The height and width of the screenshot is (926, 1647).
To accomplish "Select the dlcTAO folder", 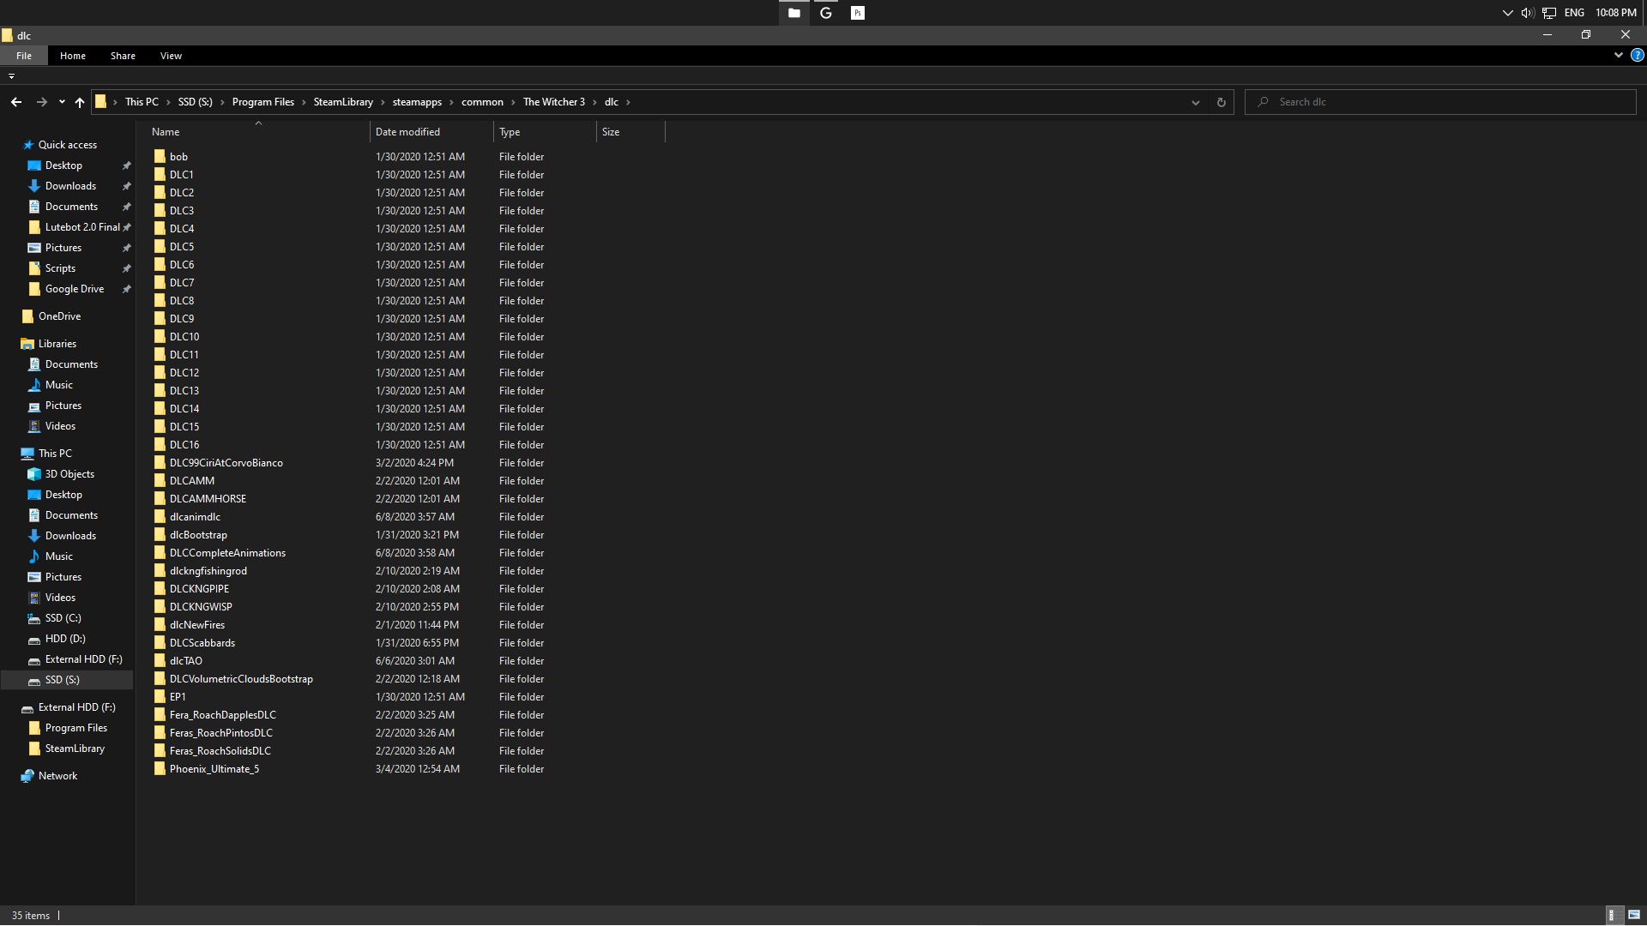I will (185, 661).
